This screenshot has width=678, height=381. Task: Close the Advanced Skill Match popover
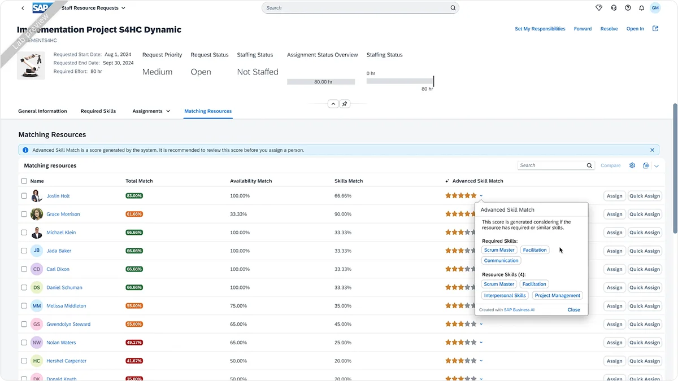click(573, 310)
